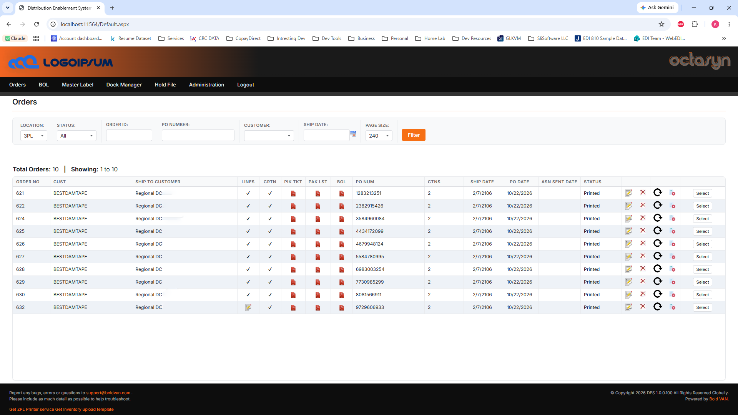Open the browser extensions puzzle icon
Viewport: 738px width, 415px height.
pos(695,24)
